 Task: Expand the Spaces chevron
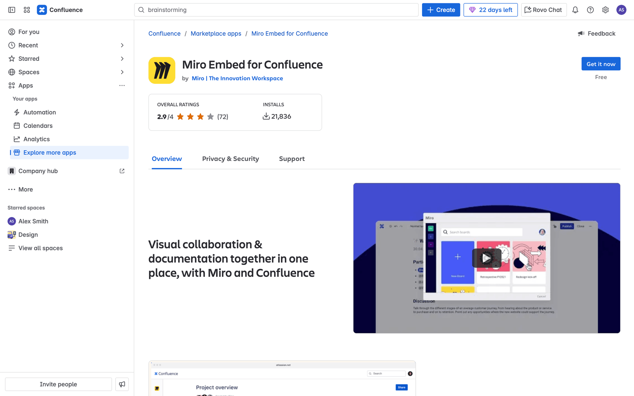point(122,72)
